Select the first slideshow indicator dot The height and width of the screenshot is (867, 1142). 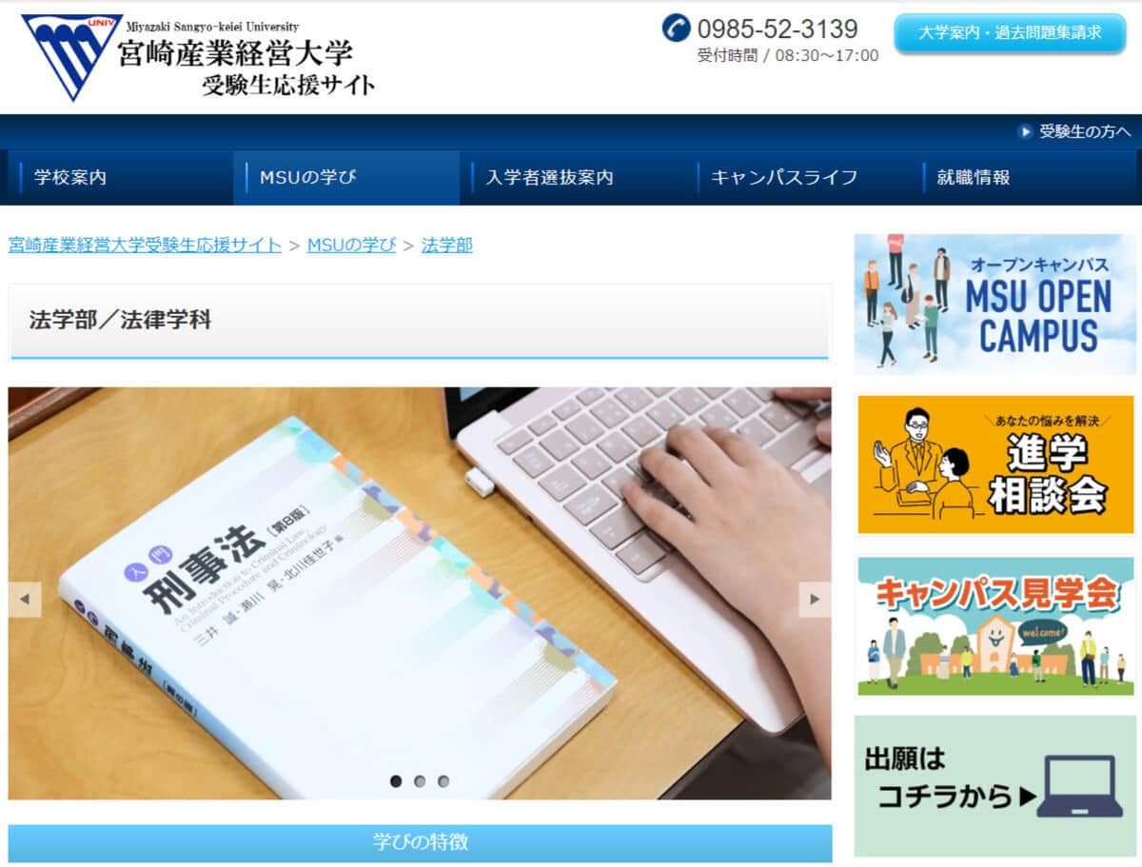(x=396, y=781)
